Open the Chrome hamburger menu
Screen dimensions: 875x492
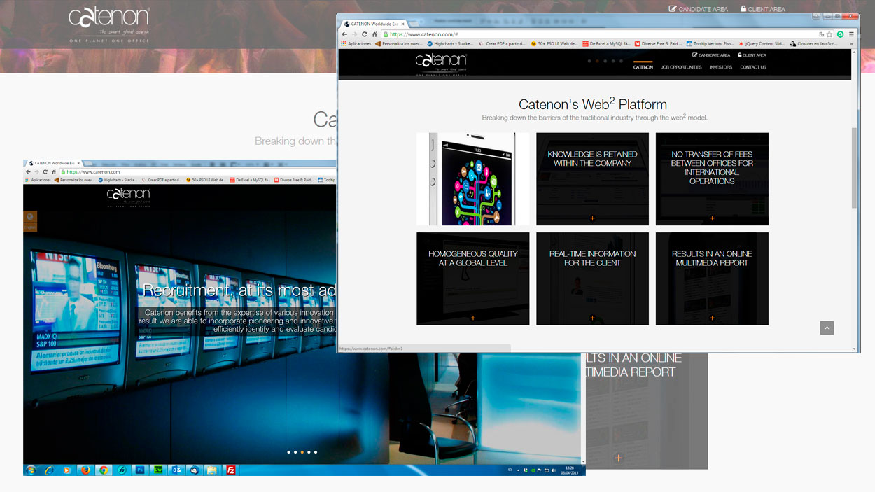click(851, 34)
